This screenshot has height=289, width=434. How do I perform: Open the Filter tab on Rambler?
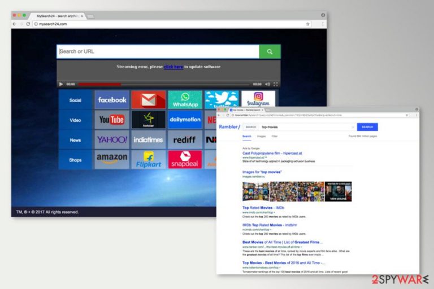click(274, 137)
